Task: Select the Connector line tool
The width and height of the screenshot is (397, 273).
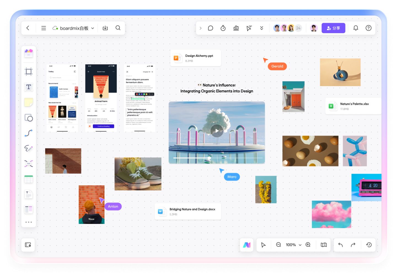Action: (x=29, y=133)
